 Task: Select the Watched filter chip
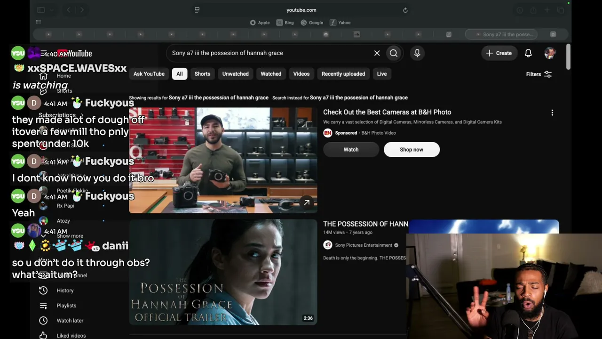(x=271, y=74)
